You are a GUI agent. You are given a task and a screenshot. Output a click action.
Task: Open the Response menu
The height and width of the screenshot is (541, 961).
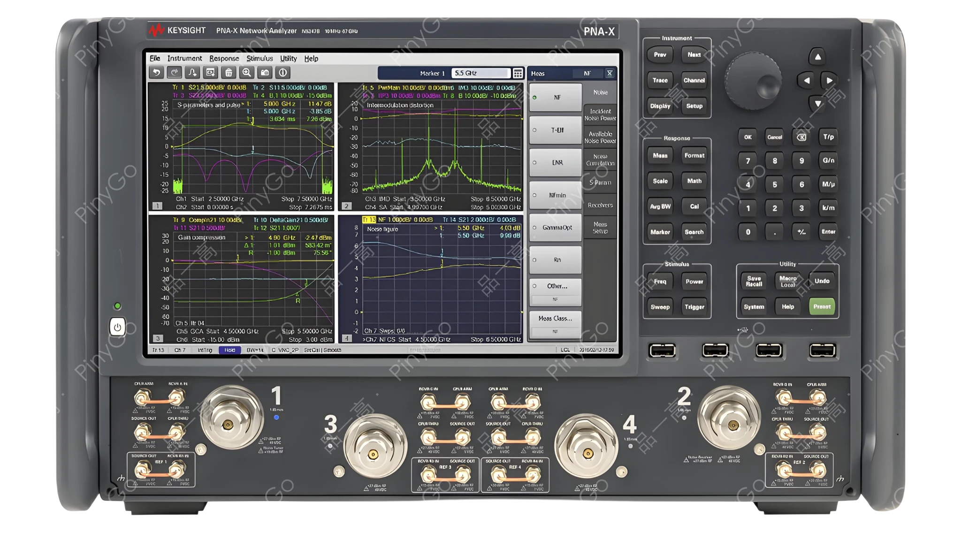(x=224, y=59)
